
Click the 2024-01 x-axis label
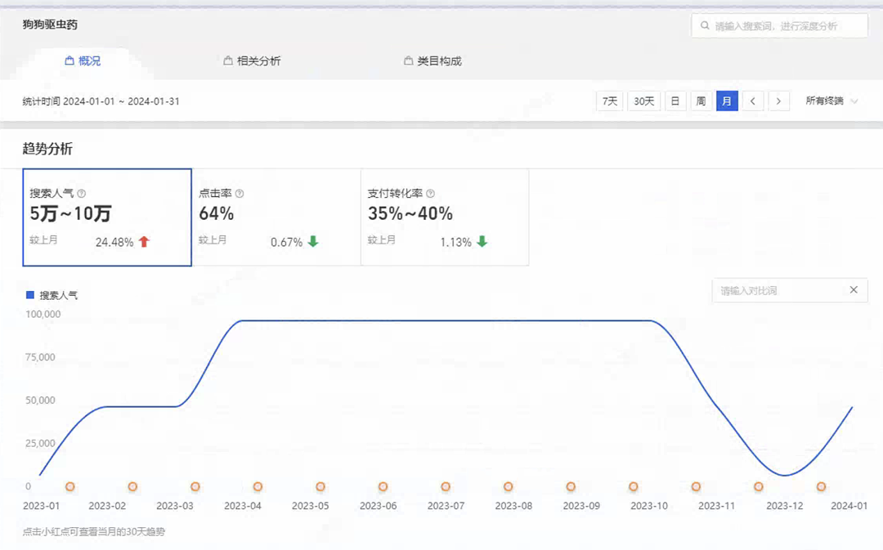point(849,506)
